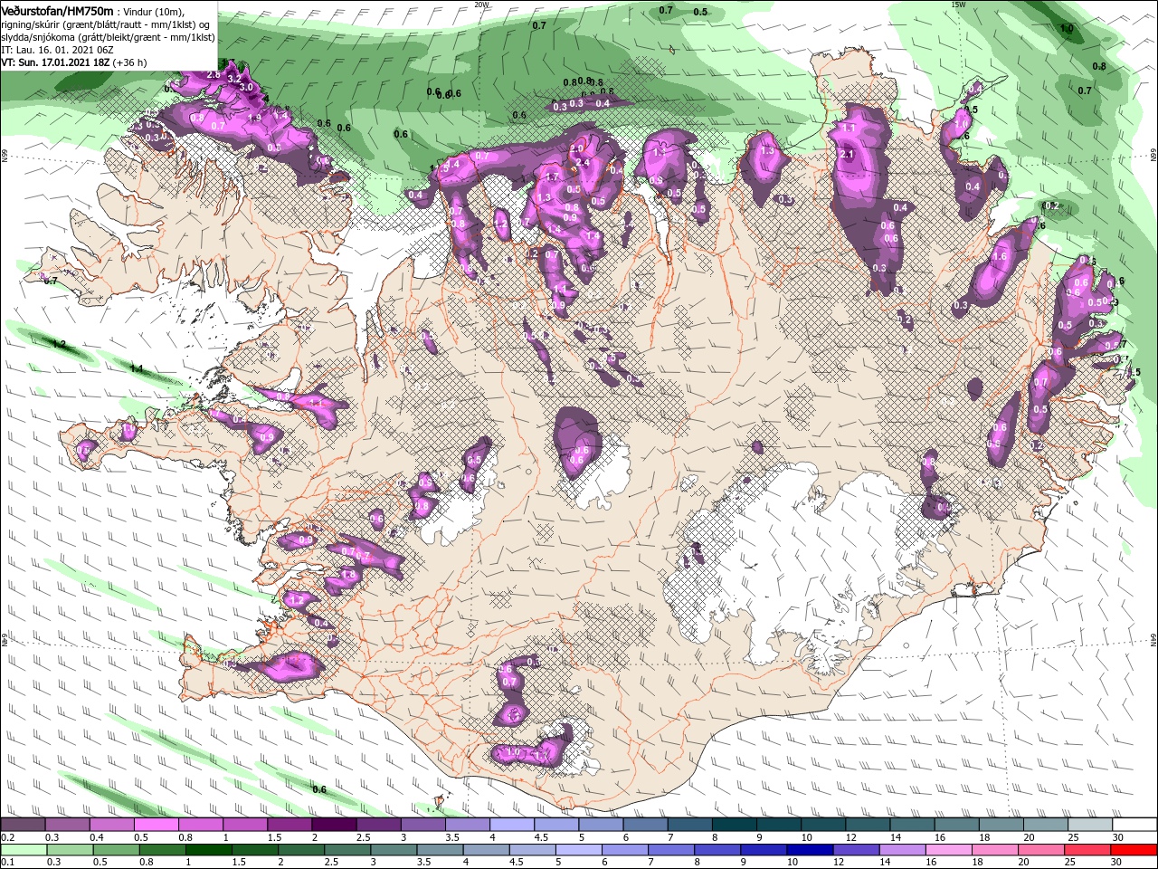Click the 15W longitude label
The width and height of the screenshot is (1158, 869).
click(958, 5)
